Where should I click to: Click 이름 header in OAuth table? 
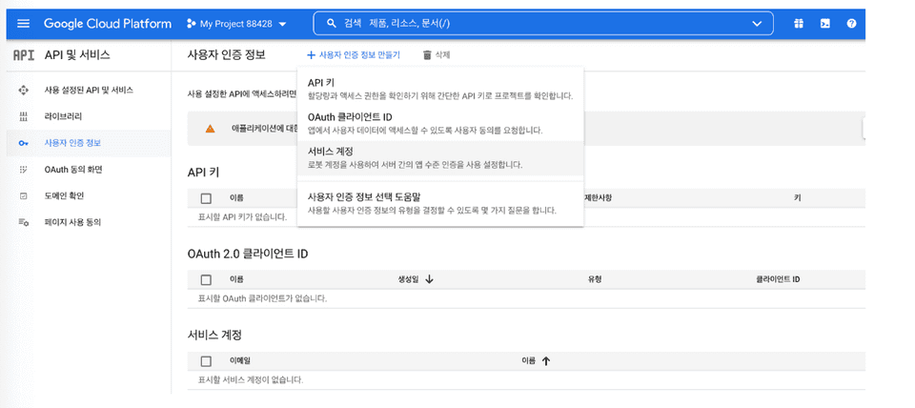tap(237, 279)
